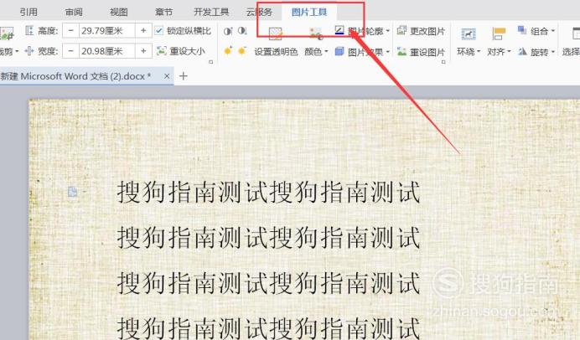Increase the 高度 value with plus
Viewport: 580px width, 340px height.
[143, 31]
